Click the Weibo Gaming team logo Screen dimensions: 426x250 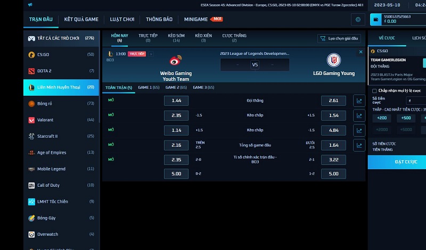point(176,60)
